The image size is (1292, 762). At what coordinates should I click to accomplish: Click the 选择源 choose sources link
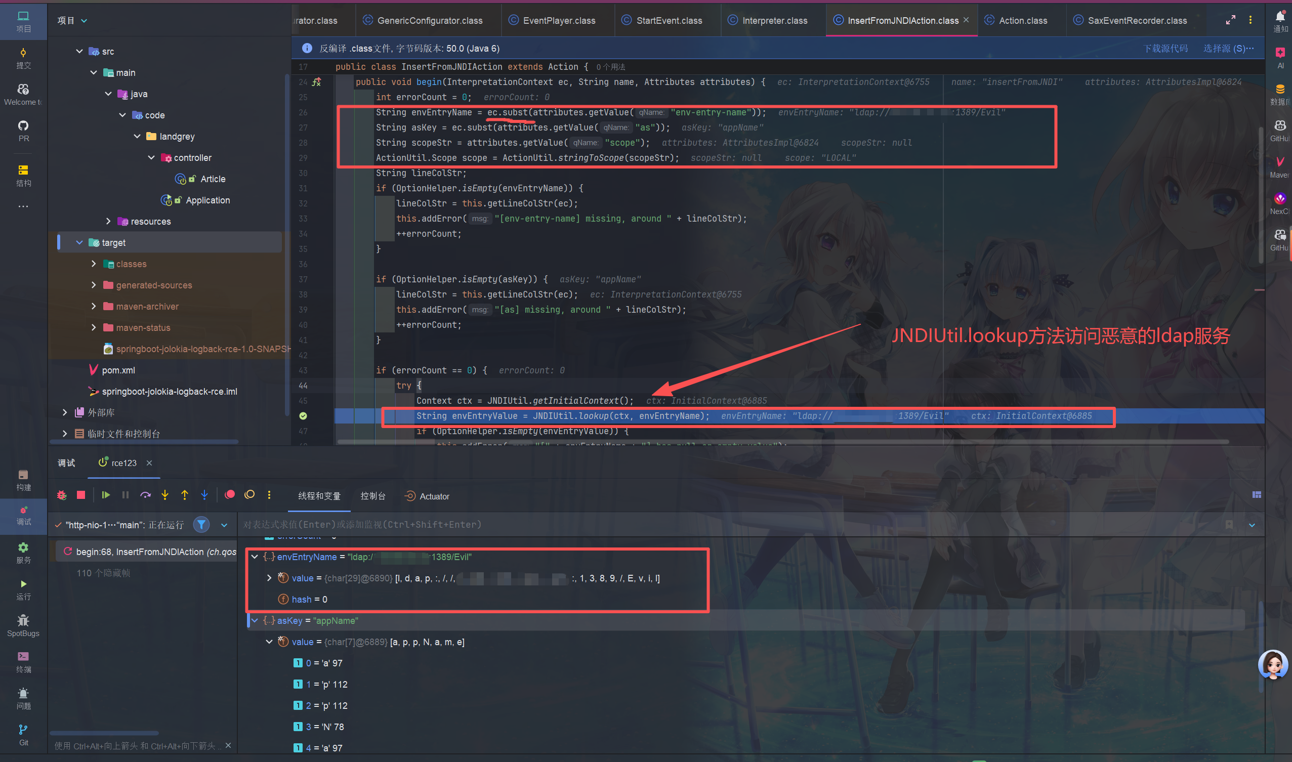pos(1228,48)
